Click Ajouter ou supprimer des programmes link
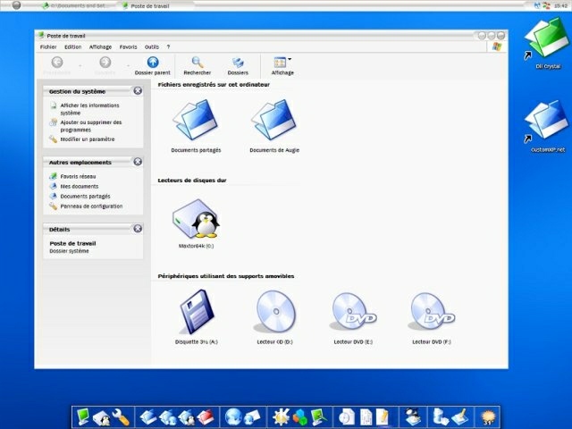The height and width of the screenshot is (429, 572). pyautogui.click(x=91, y=126)
